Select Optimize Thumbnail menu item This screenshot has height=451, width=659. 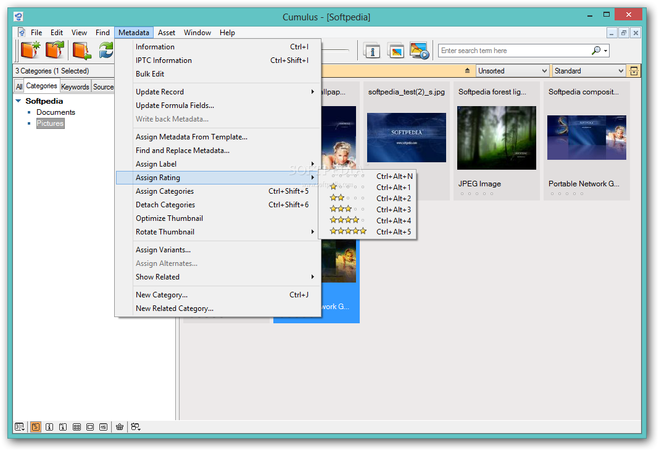218,218
